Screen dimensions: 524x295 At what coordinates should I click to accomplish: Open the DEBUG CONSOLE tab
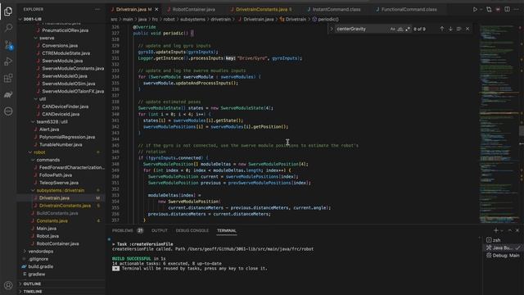192,230
